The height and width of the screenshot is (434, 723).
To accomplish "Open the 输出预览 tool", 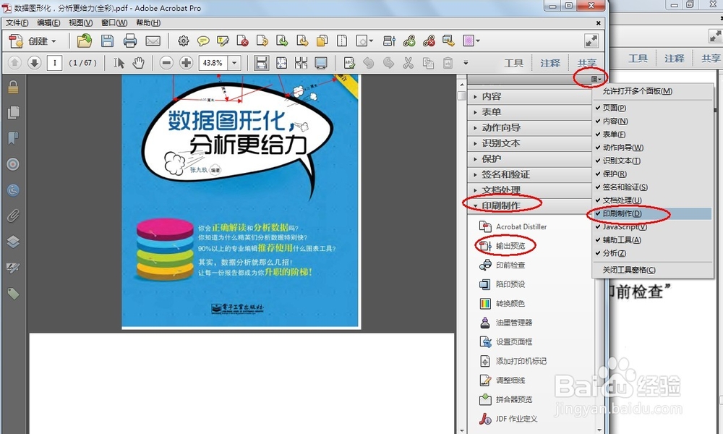I will [x=510, y=245].
